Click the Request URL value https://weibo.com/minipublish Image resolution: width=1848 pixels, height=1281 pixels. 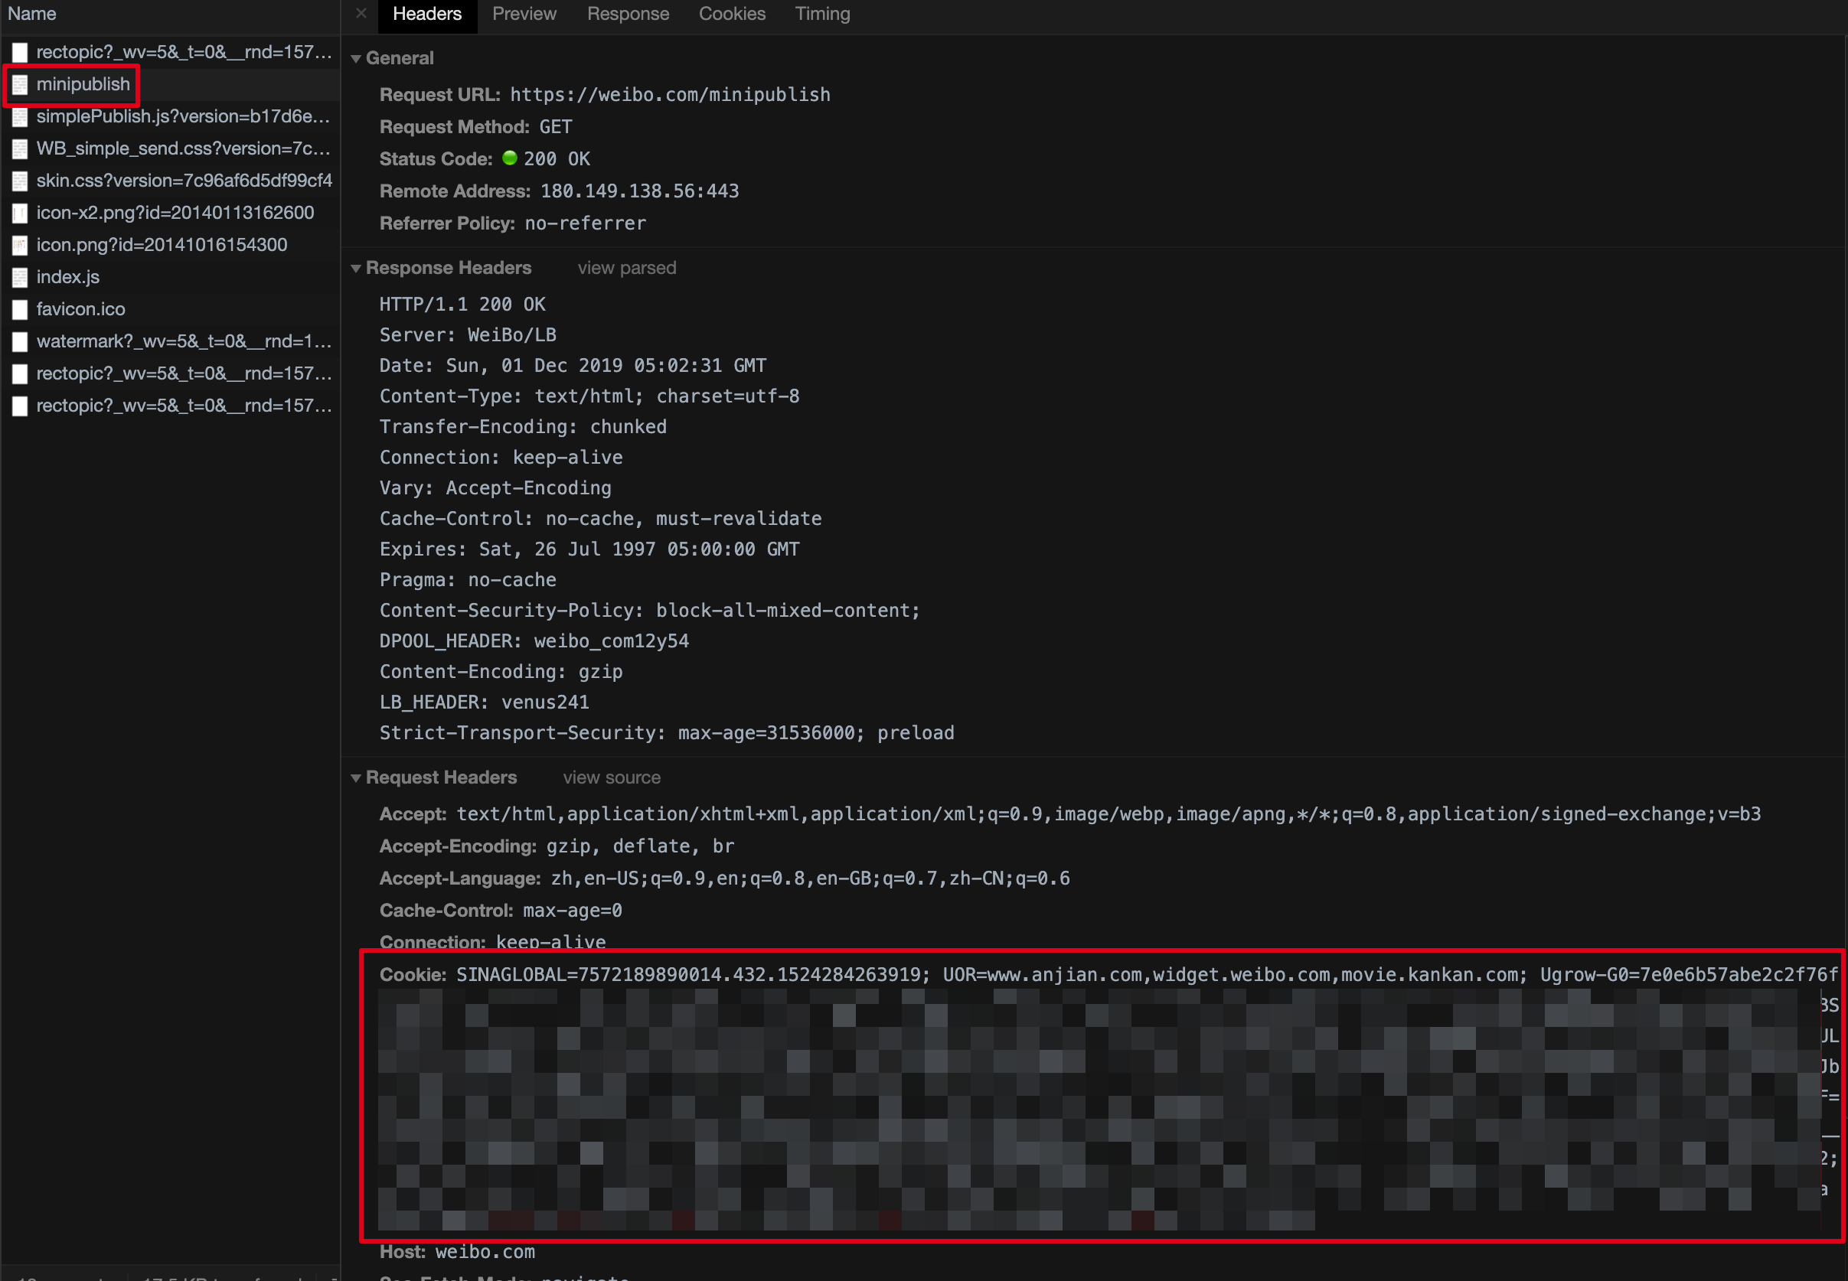(x=670, y=95)
